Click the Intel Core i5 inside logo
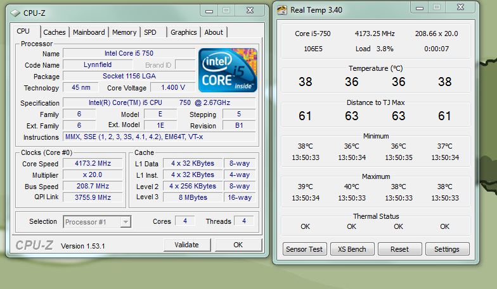The width and height of the screenshot is (497, 289). 228,70
